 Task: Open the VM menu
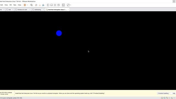(x=10, y=5)
